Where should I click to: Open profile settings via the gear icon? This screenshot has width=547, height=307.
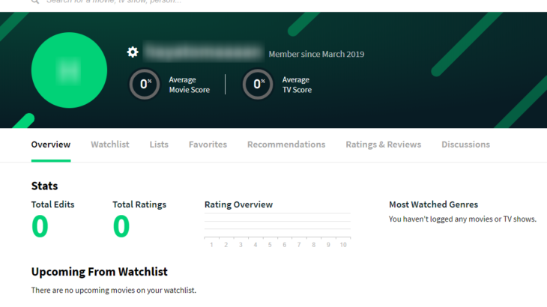133,52
